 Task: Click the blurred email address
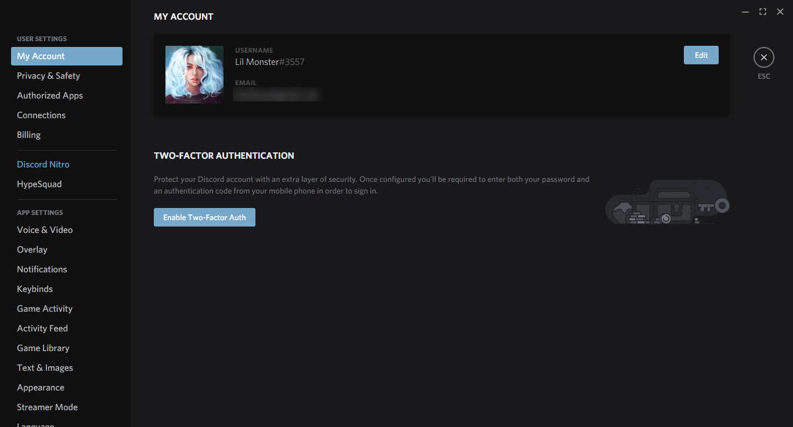[277, 94]
